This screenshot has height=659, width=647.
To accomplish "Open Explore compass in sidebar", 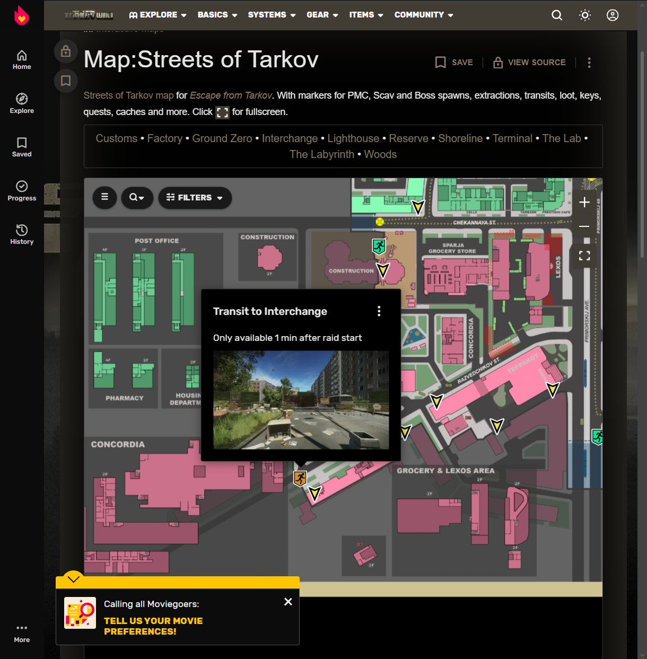I will tap(22, 103).
